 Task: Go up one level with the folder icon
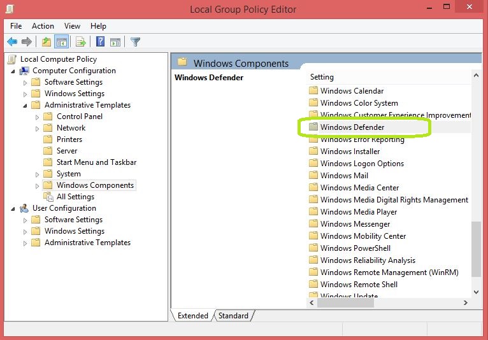pyautogui.click(x=47, y=41)
